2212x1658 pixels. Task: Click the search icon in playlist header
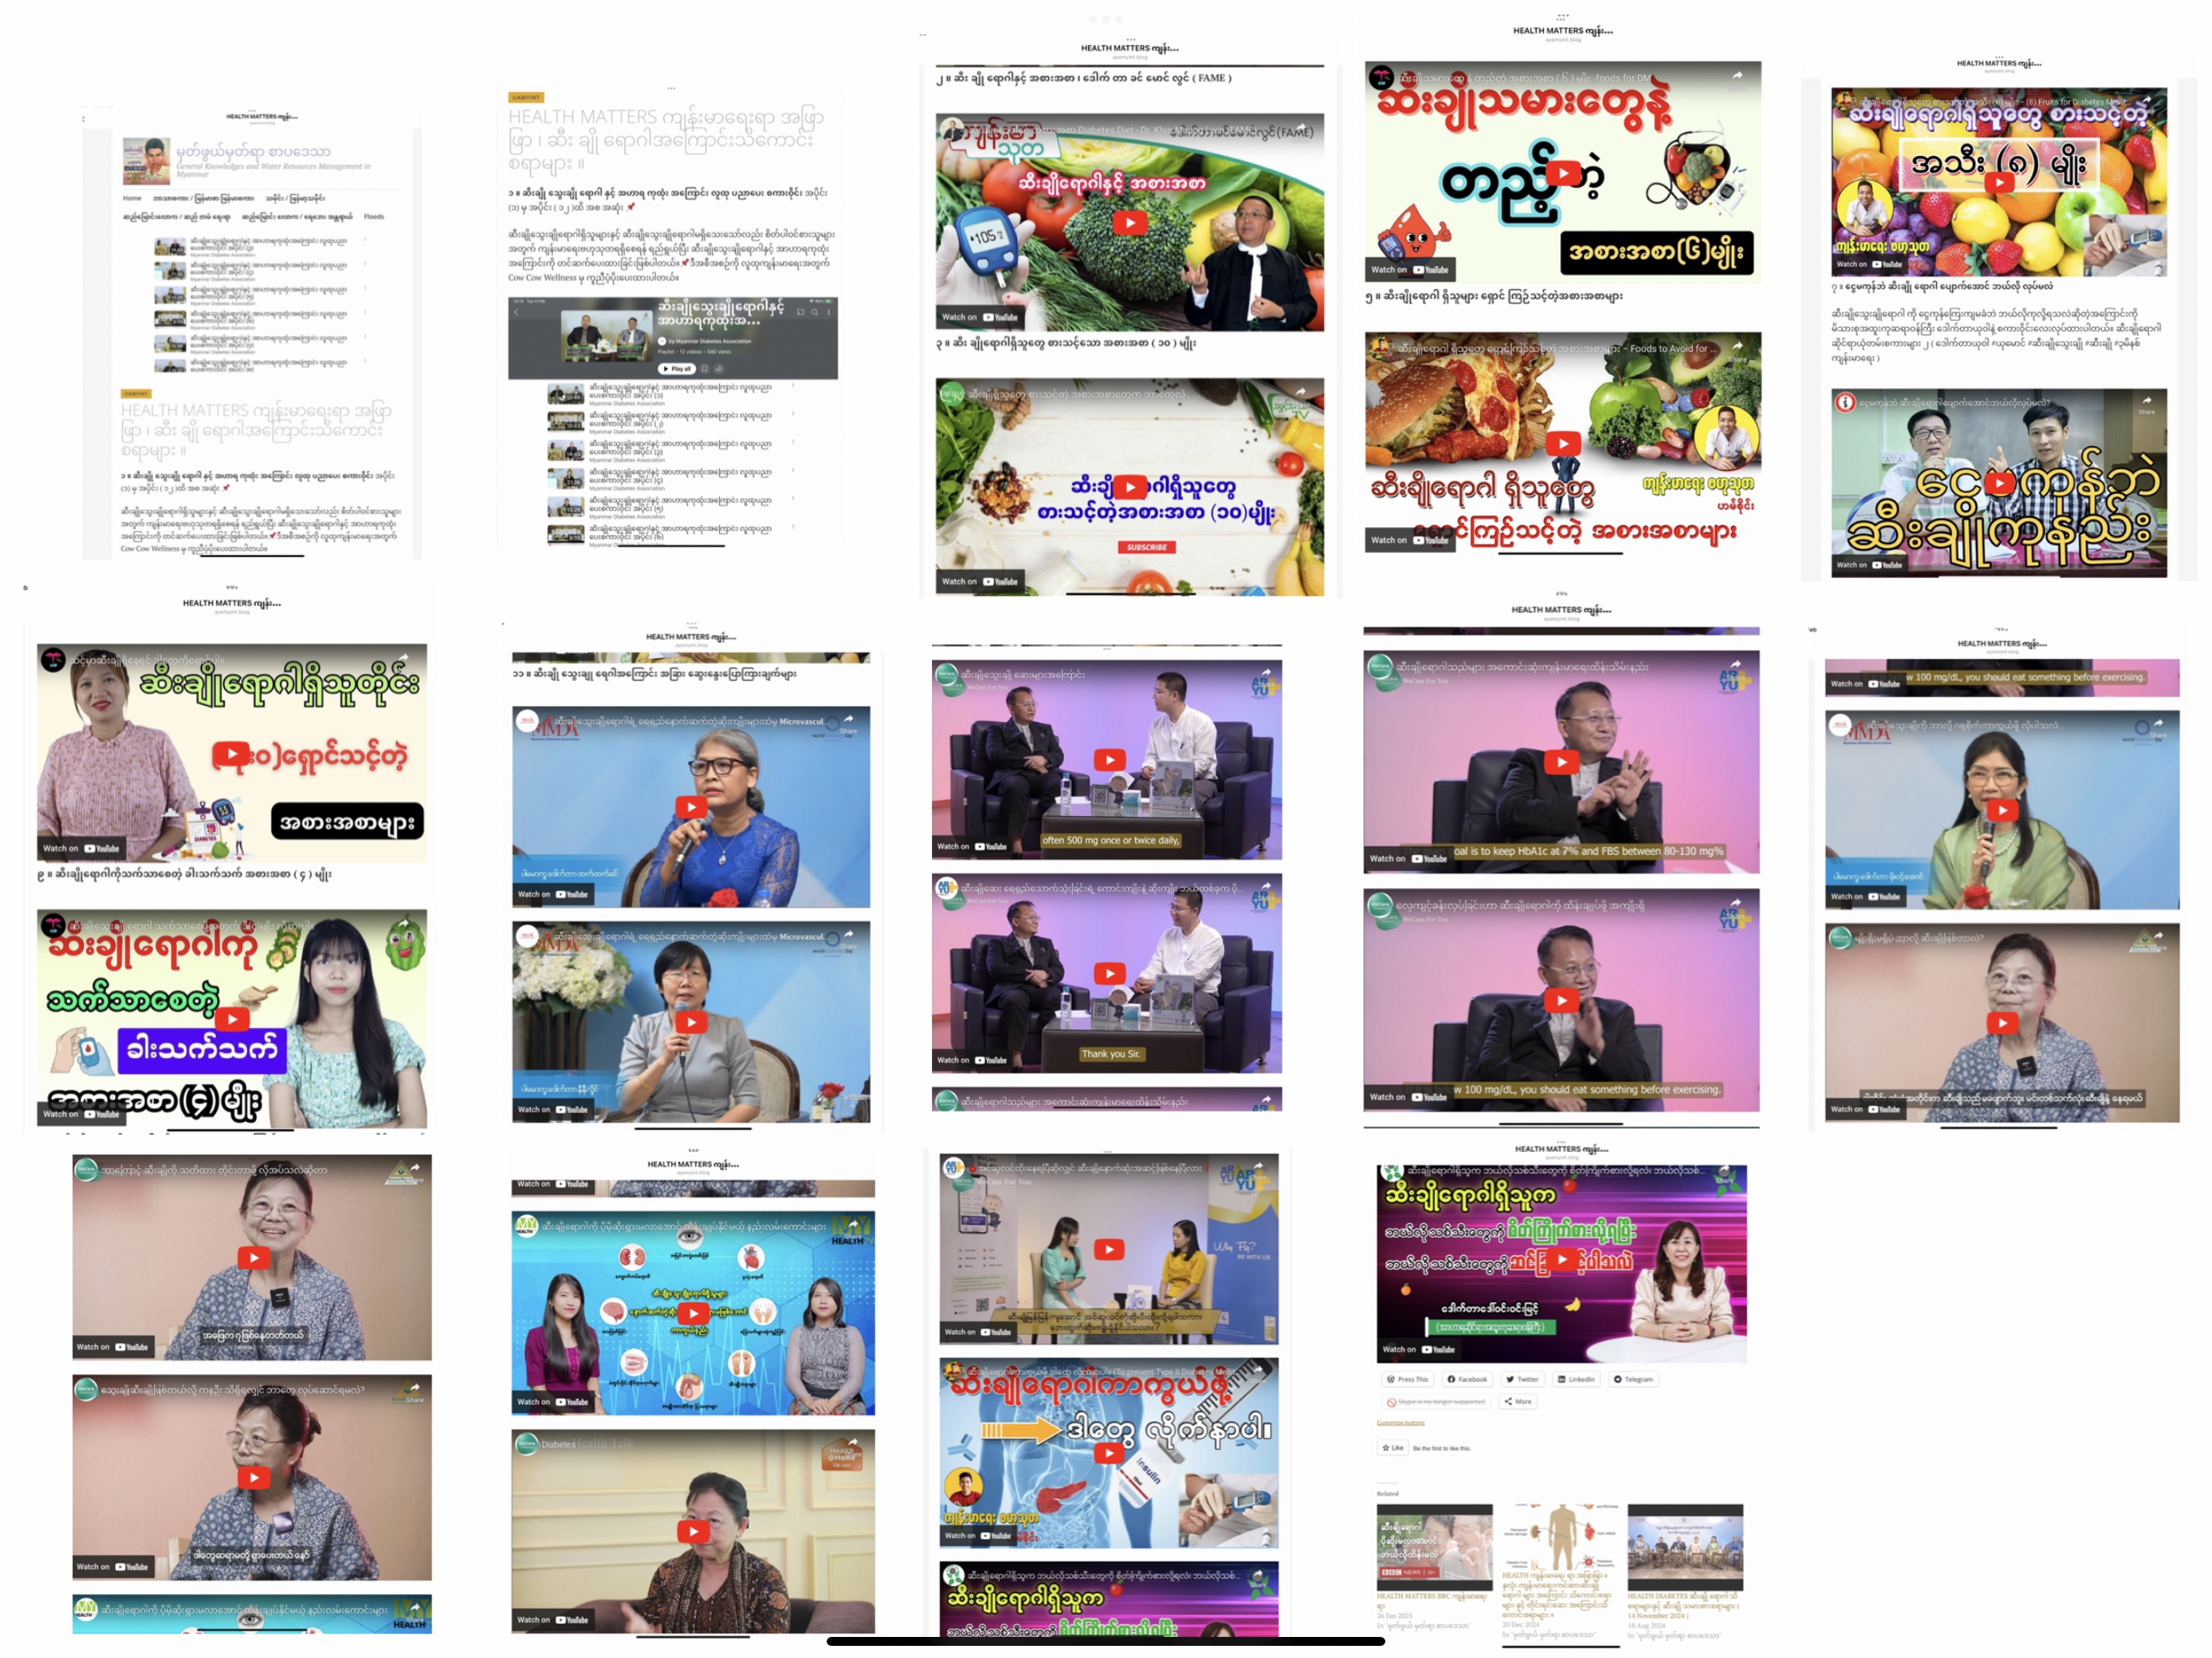(815, 312)
